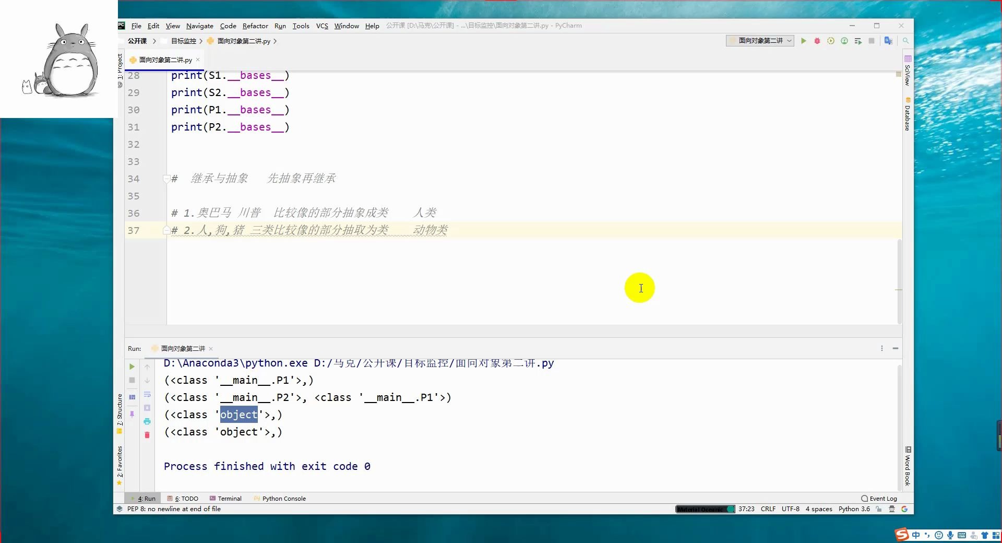Change the Python 3.6 interpreter
The image size is (1002, 543).
pos(853,509)
